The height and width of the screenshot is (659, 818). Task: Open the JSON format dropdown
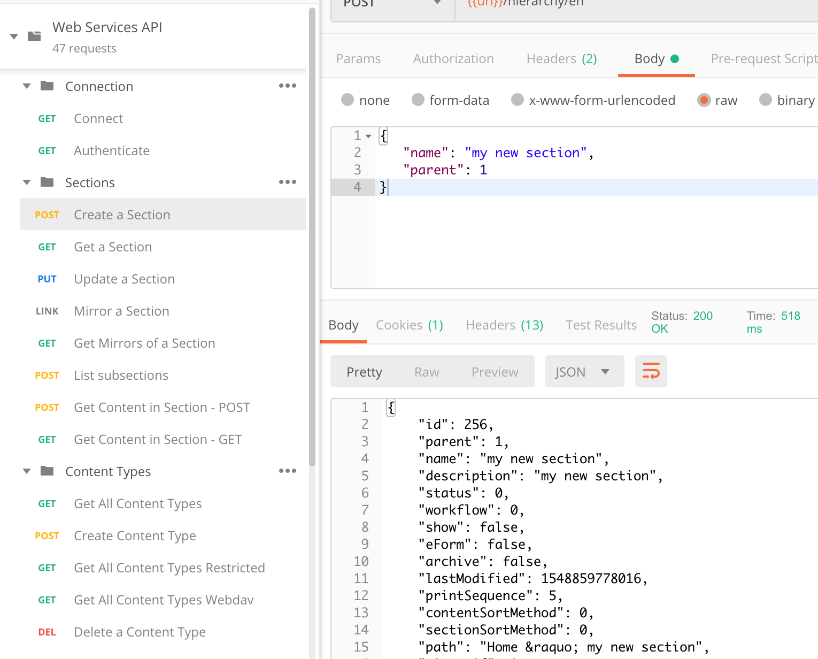[584, 372]
